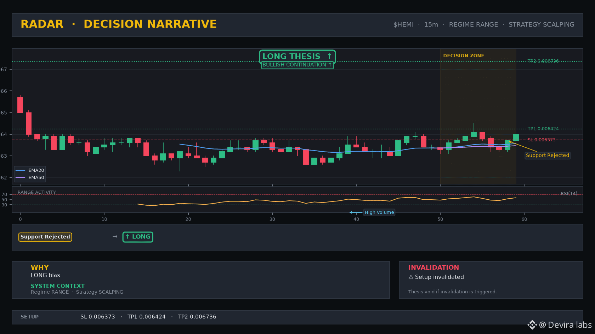This screenshot has width=595, height=334.
Task: Click the Devira labs logo icon
Action: (532, 325)
